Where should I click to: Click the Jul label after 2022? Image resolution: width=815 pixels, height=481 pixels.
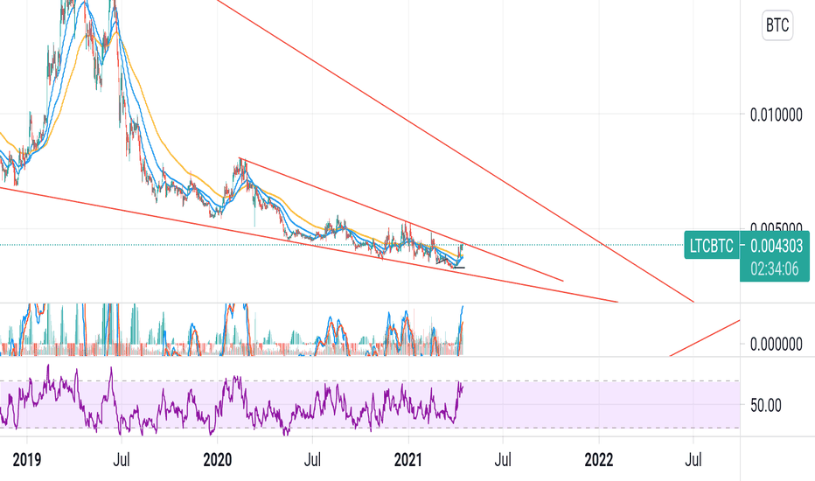coord(693,460)
